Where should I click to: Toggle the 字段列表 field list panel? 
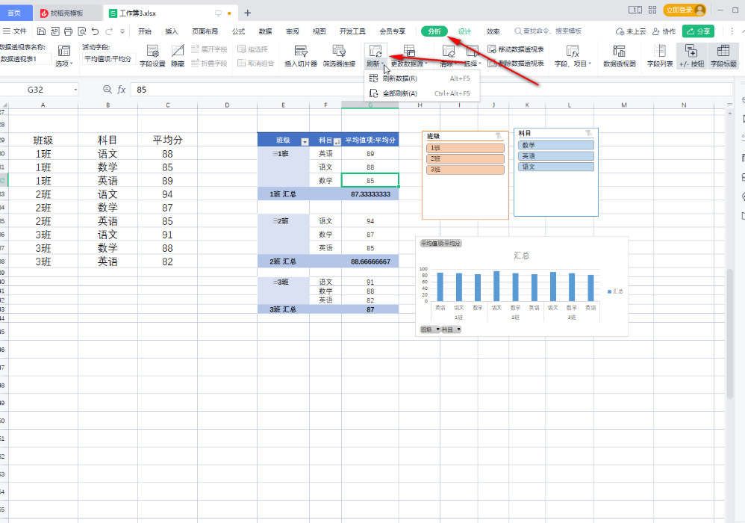coord(660,52)
